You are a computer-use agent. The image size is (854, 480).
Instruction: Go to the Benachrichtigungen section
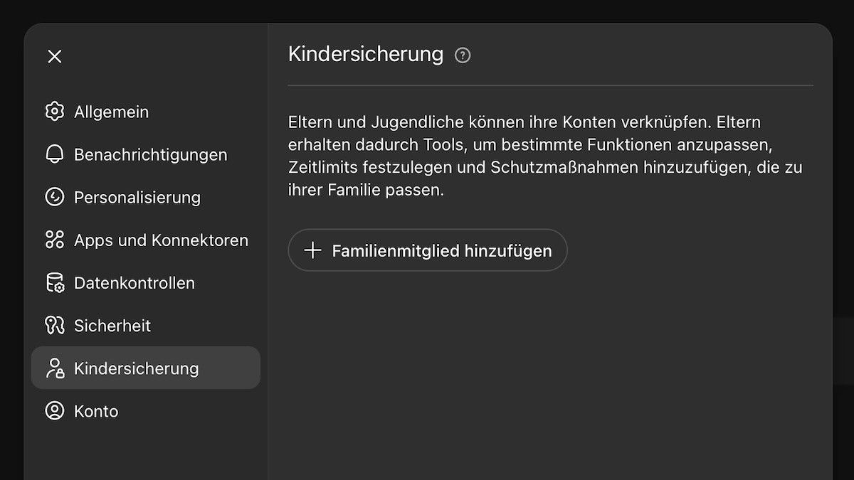(150, 155)
